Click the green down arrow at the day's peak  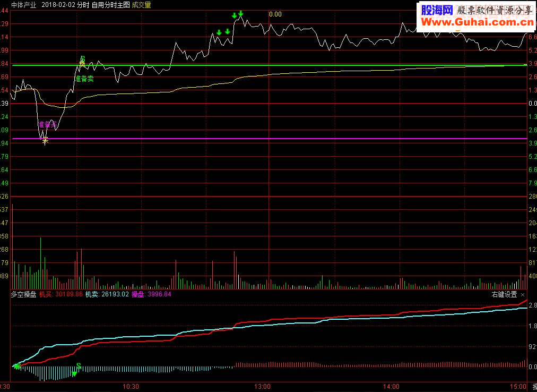point(240,13)
